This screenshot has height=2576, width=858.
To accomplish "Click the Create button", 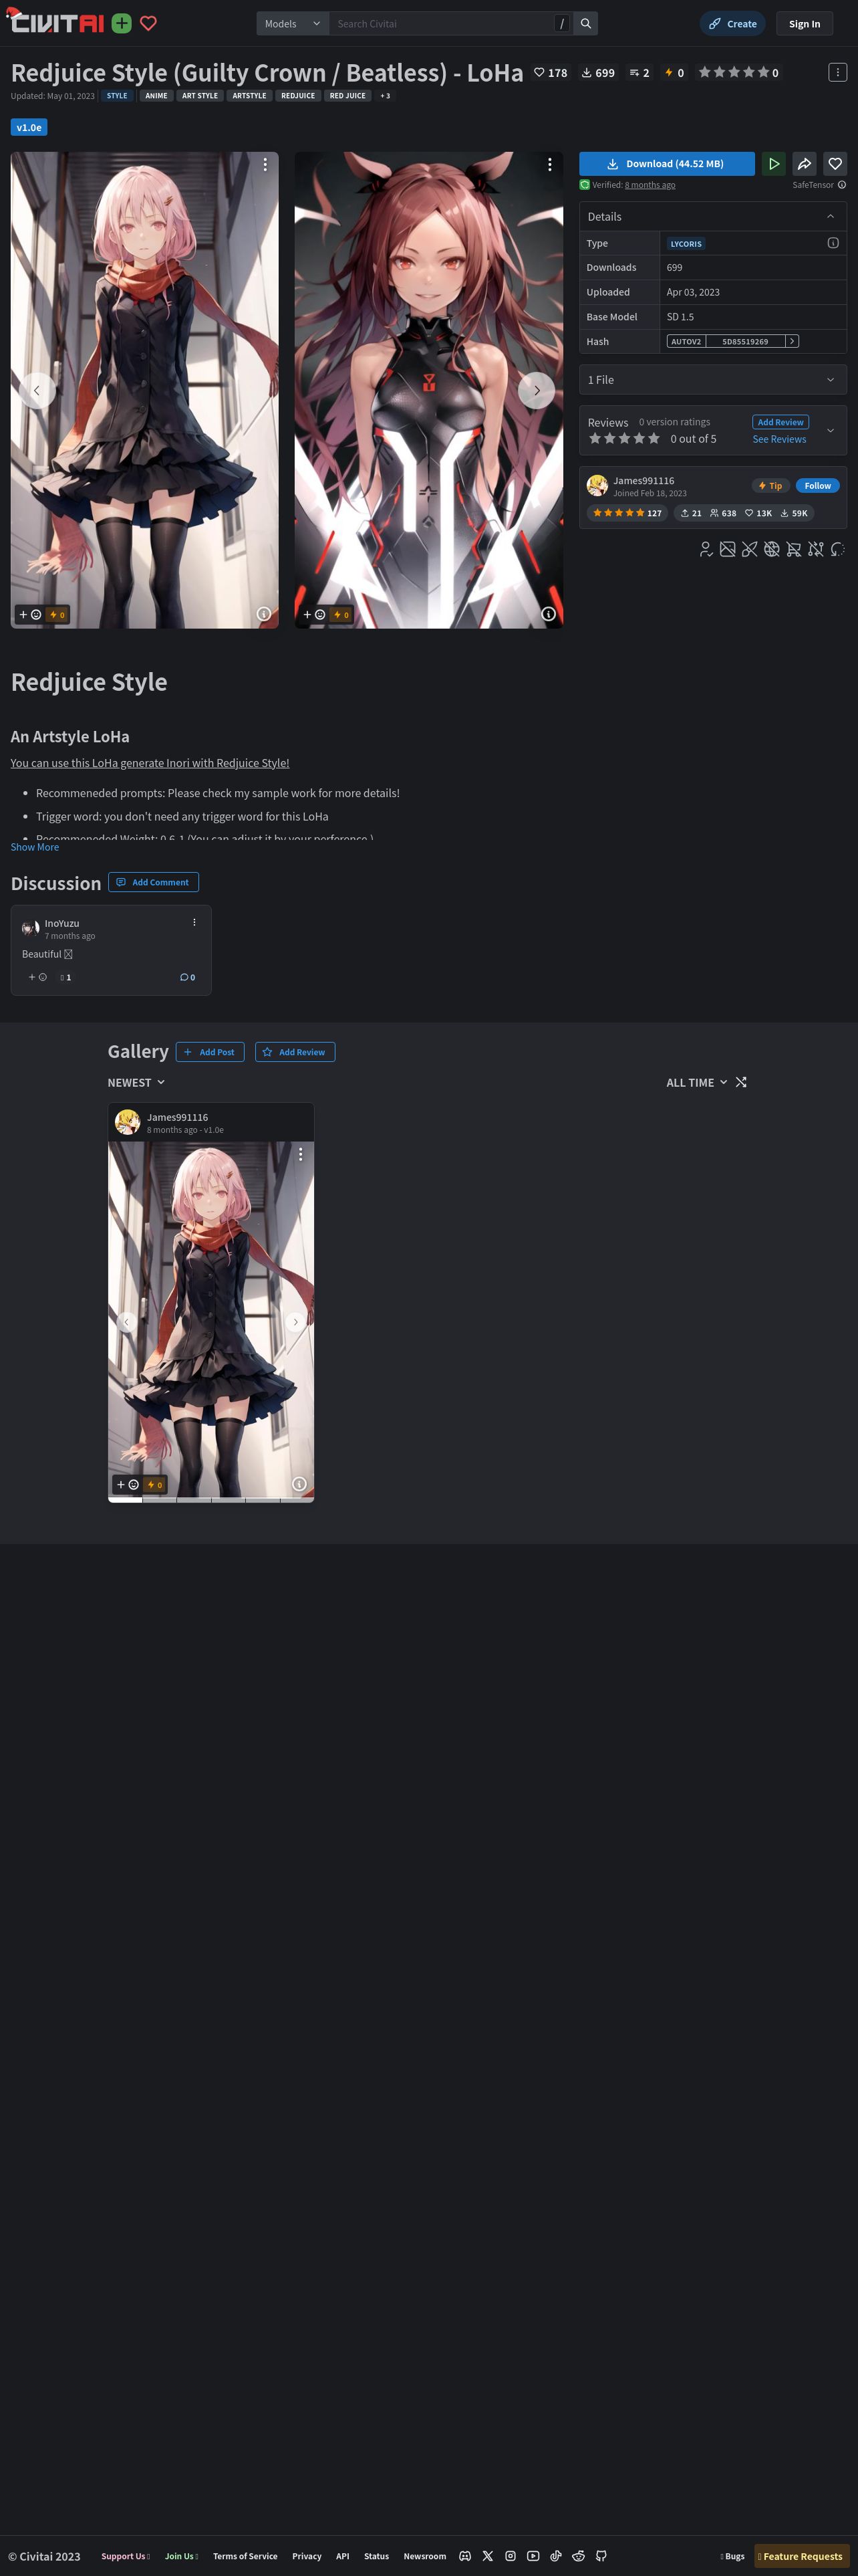I will [x=732, y=23].
